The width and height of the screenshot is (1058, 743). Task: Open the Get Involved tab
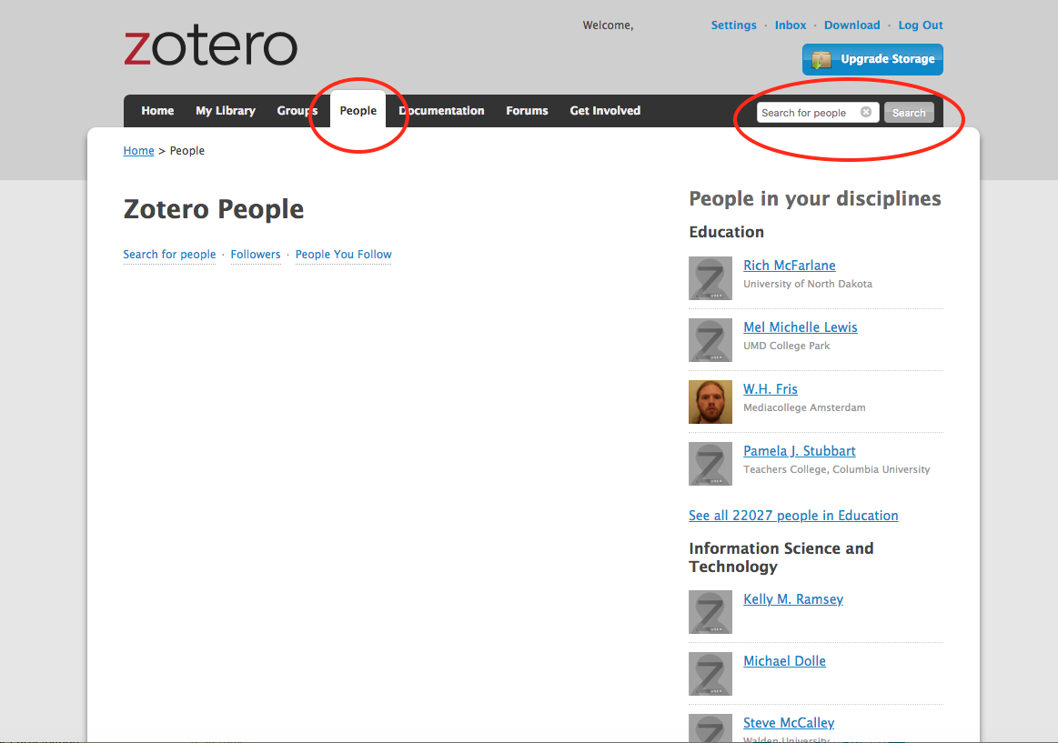[x=605, y=111]
